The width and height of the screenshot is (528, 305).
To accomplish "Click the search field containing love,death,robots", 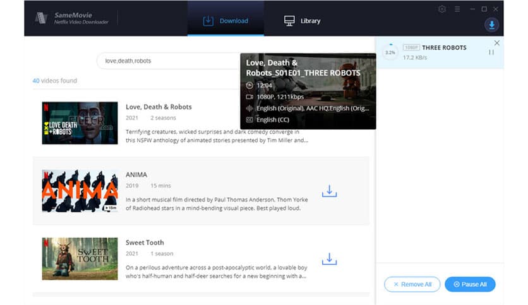I will (167, 61).
